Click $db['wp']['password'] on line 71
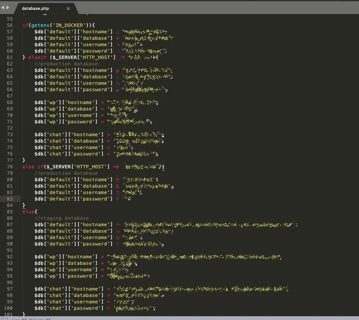The image size is (359, 320). (66, 121)
